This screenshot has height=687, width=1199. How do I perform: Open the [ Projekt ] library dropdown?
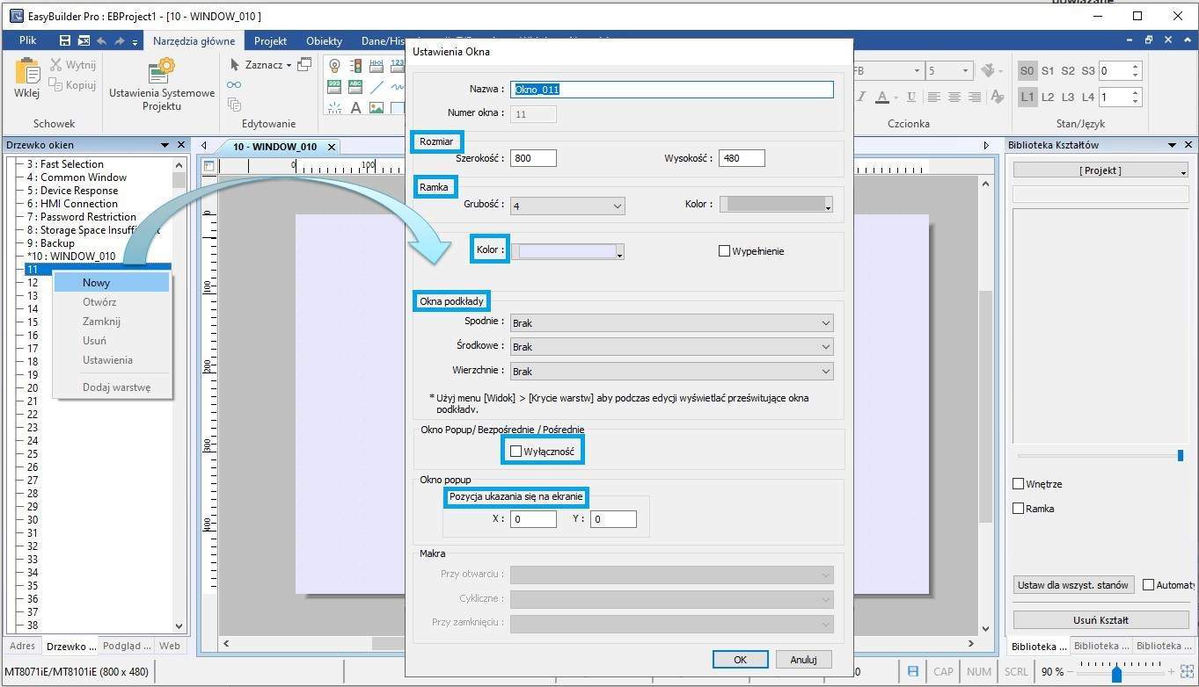click(1100, 170)
